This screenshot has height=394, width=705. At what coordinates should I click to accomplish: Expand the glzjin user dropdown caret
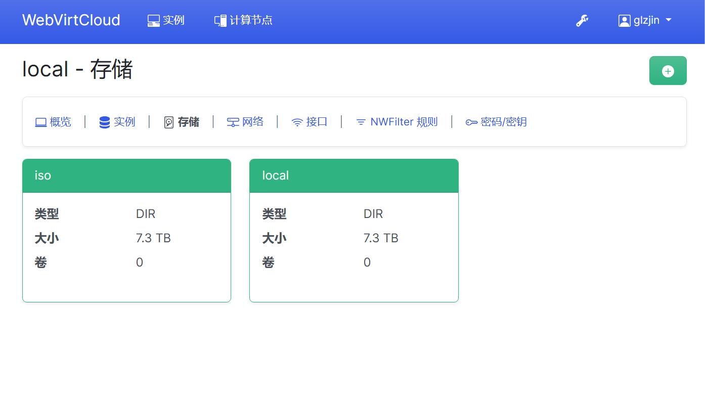point(669,21)
